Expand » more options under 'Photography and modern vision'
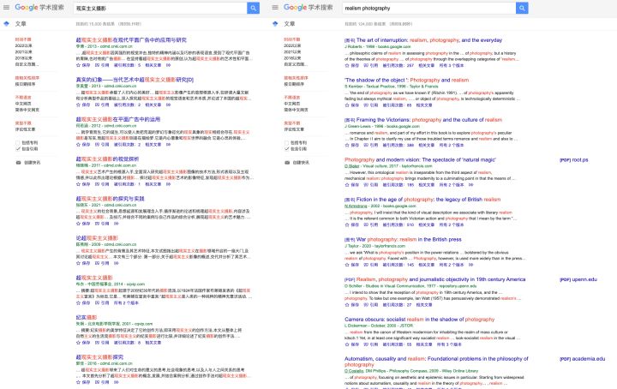The image size is (617, 389). (x=471, y=184)
